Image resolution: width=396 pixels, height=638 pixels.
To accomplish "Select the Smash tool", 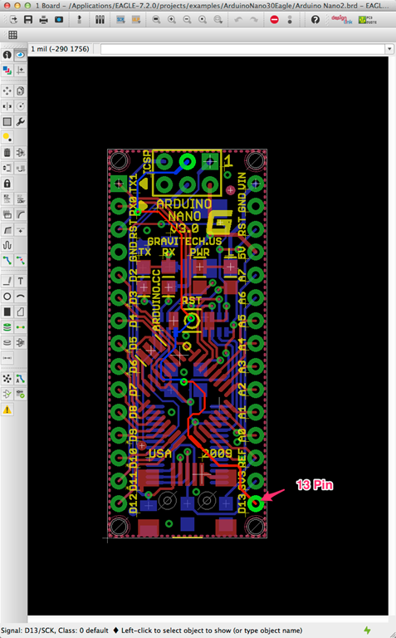I will click(x=7, y=214).
